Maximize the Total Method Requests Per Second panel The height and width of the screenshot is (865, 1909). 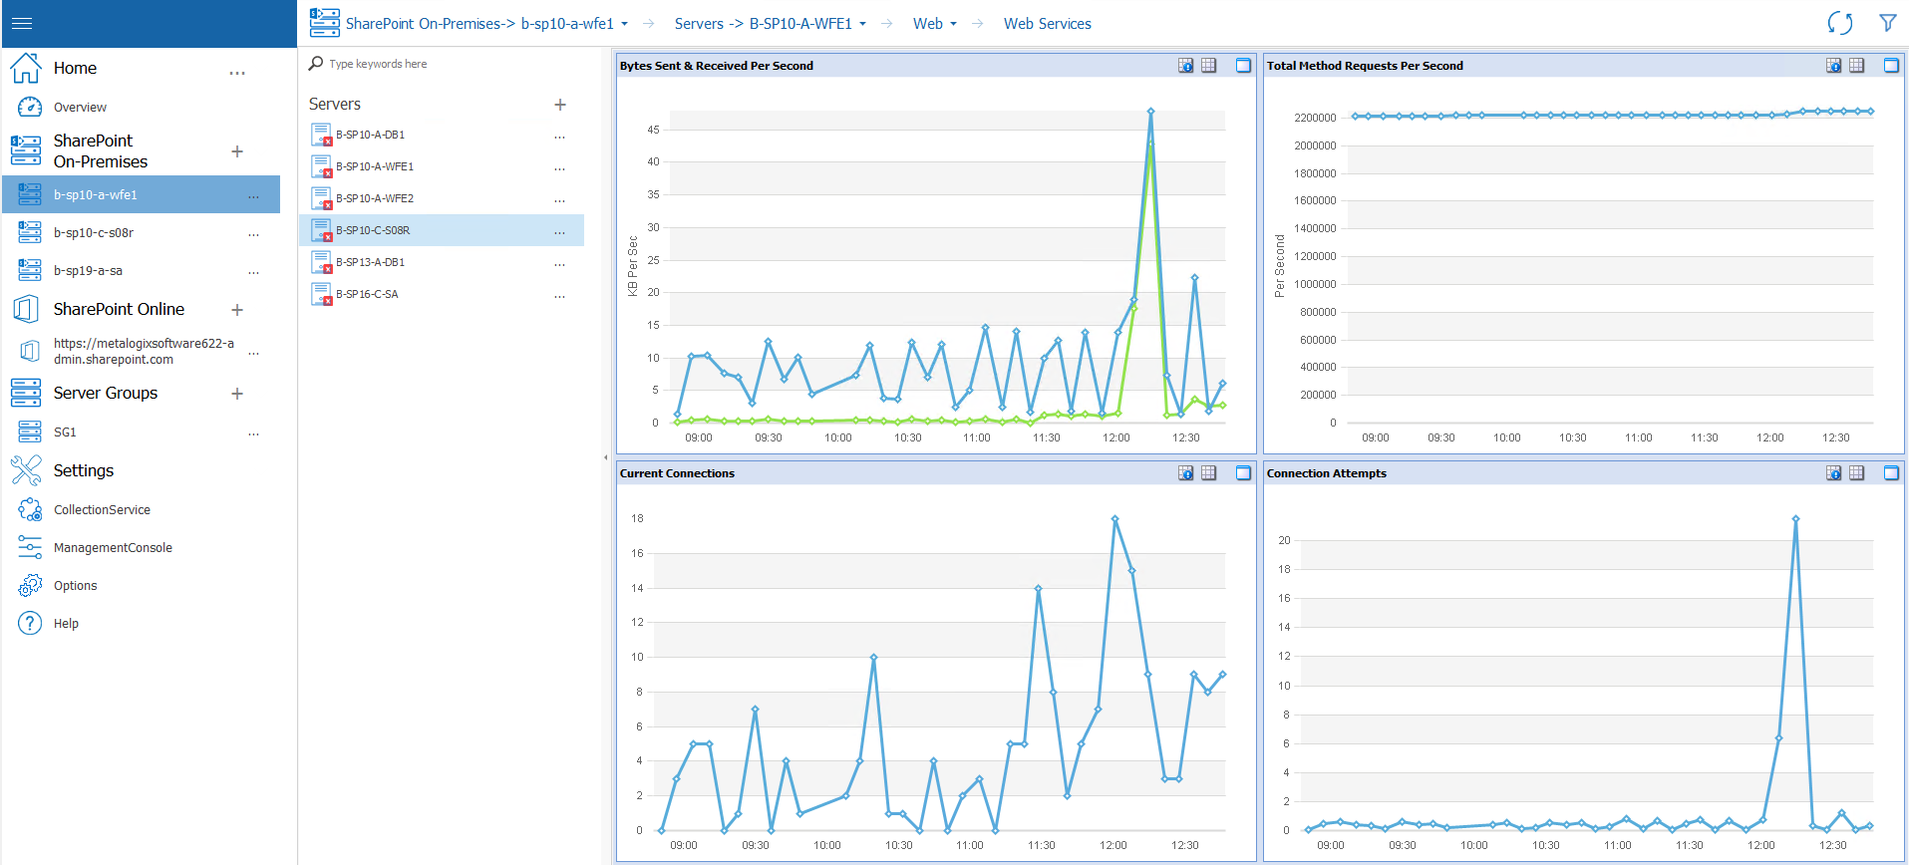(1890, 66)
